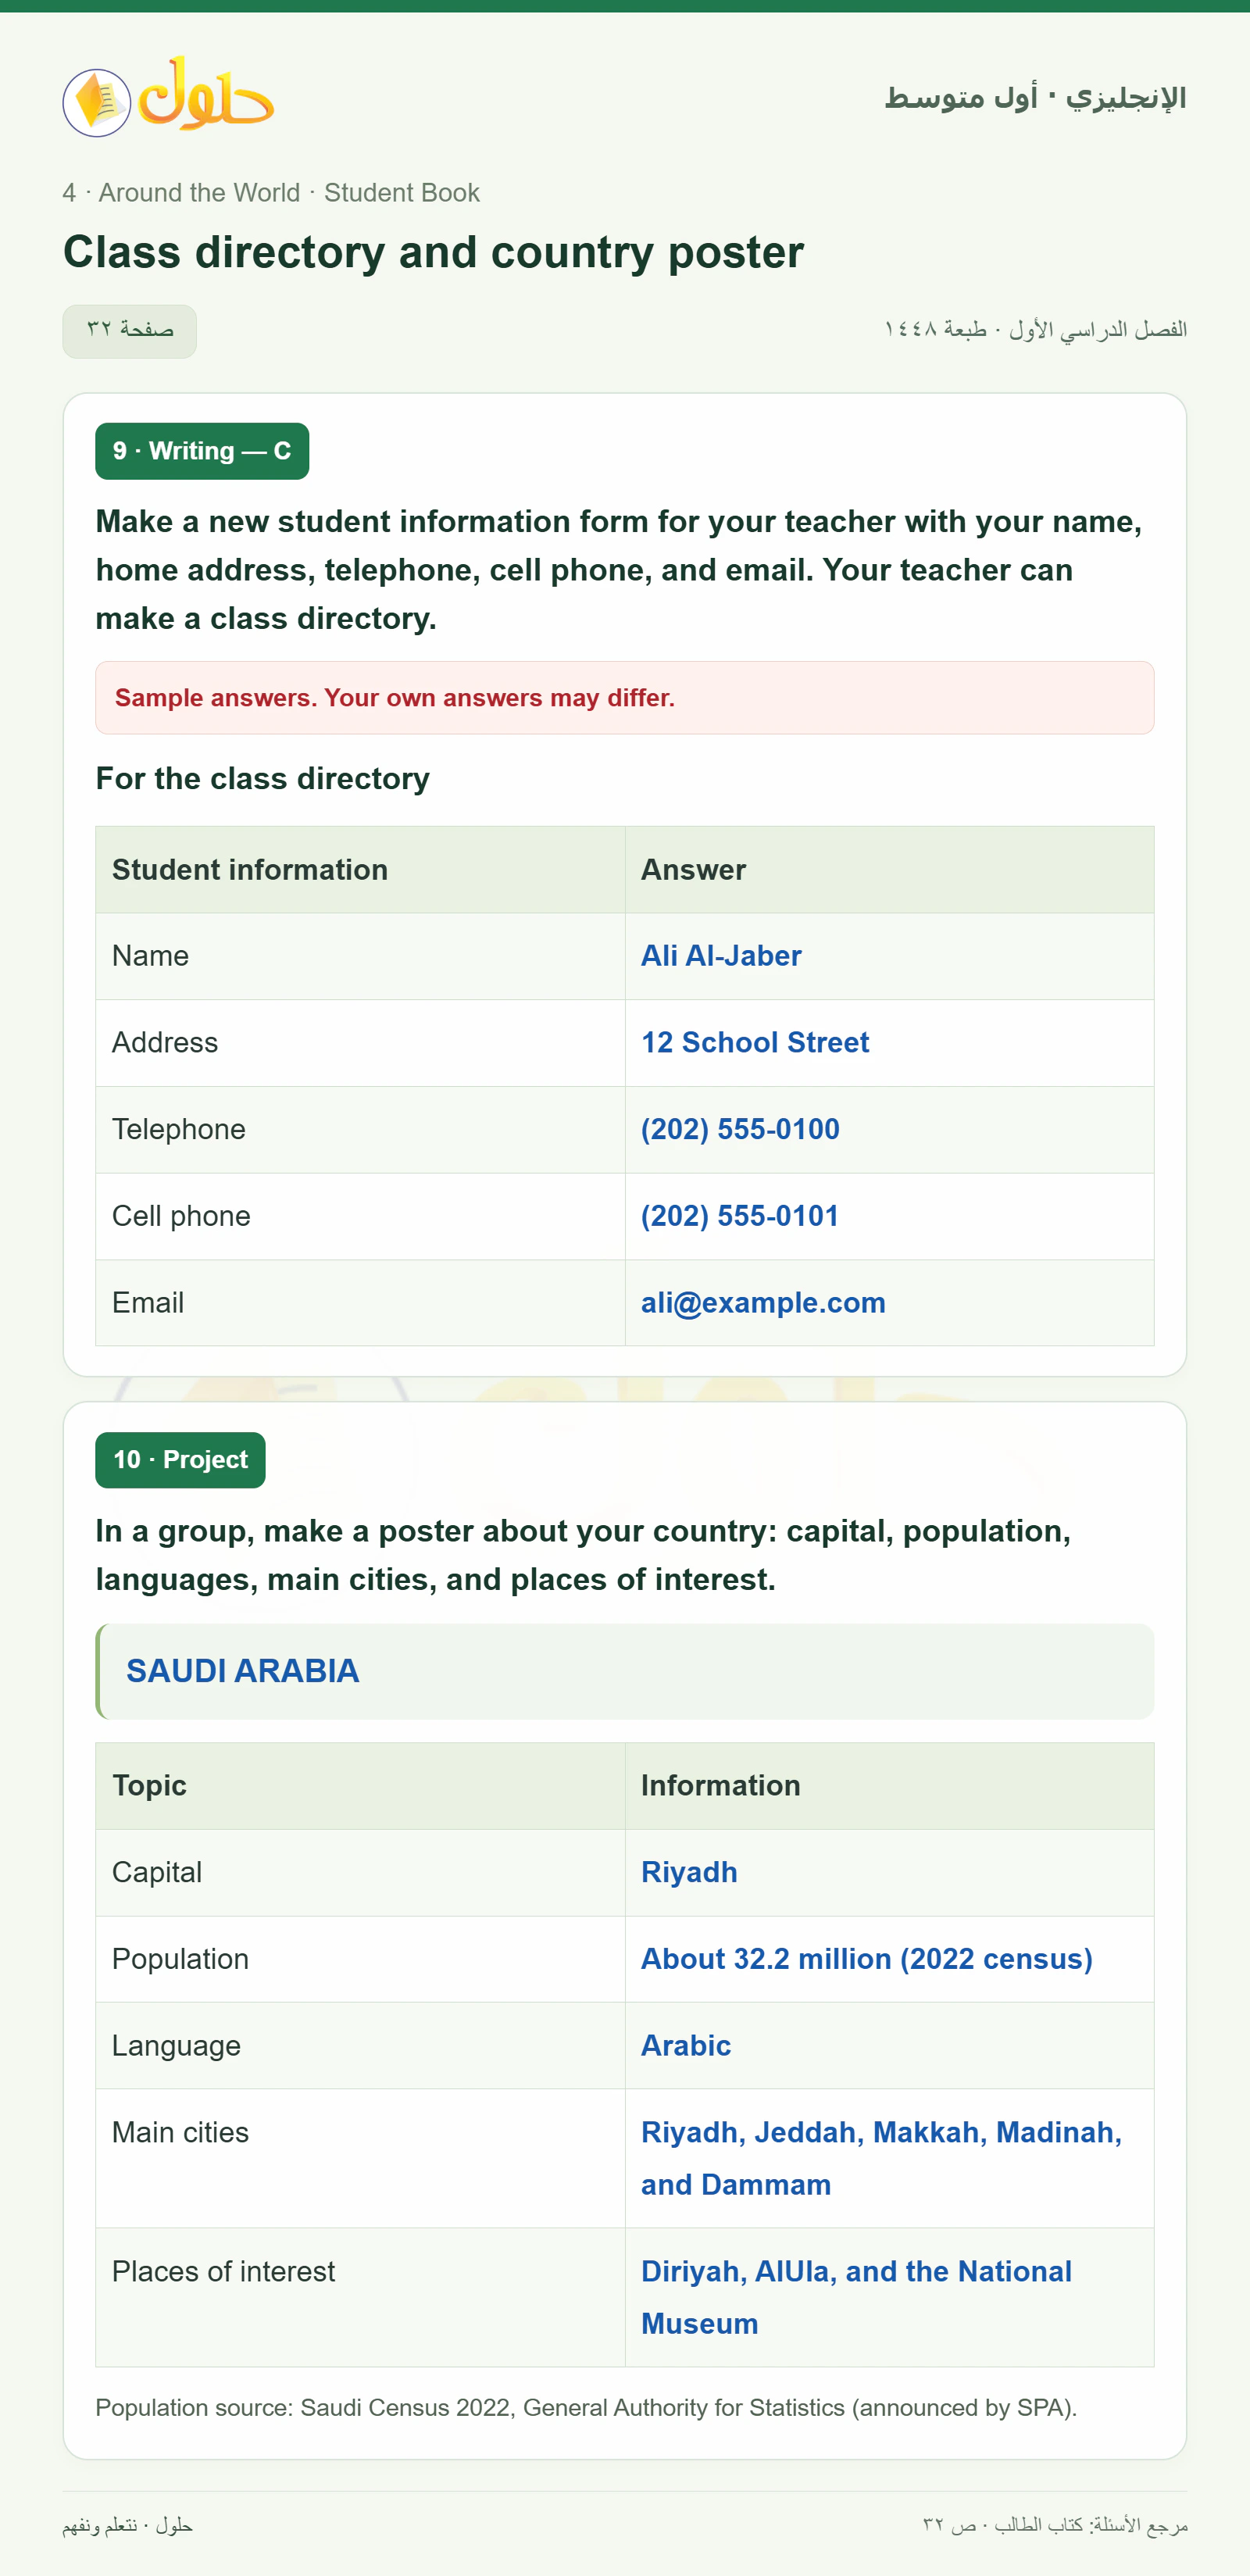Click the population source footnote

coord(586,2408)
